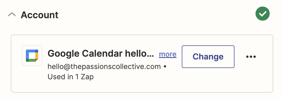This screenshot has width=283, height=99.
Task: Toggle the Account section closed
Action: tap(12, 15)
